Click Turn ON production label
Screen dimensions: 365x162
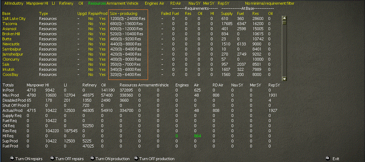coord(113,159)
